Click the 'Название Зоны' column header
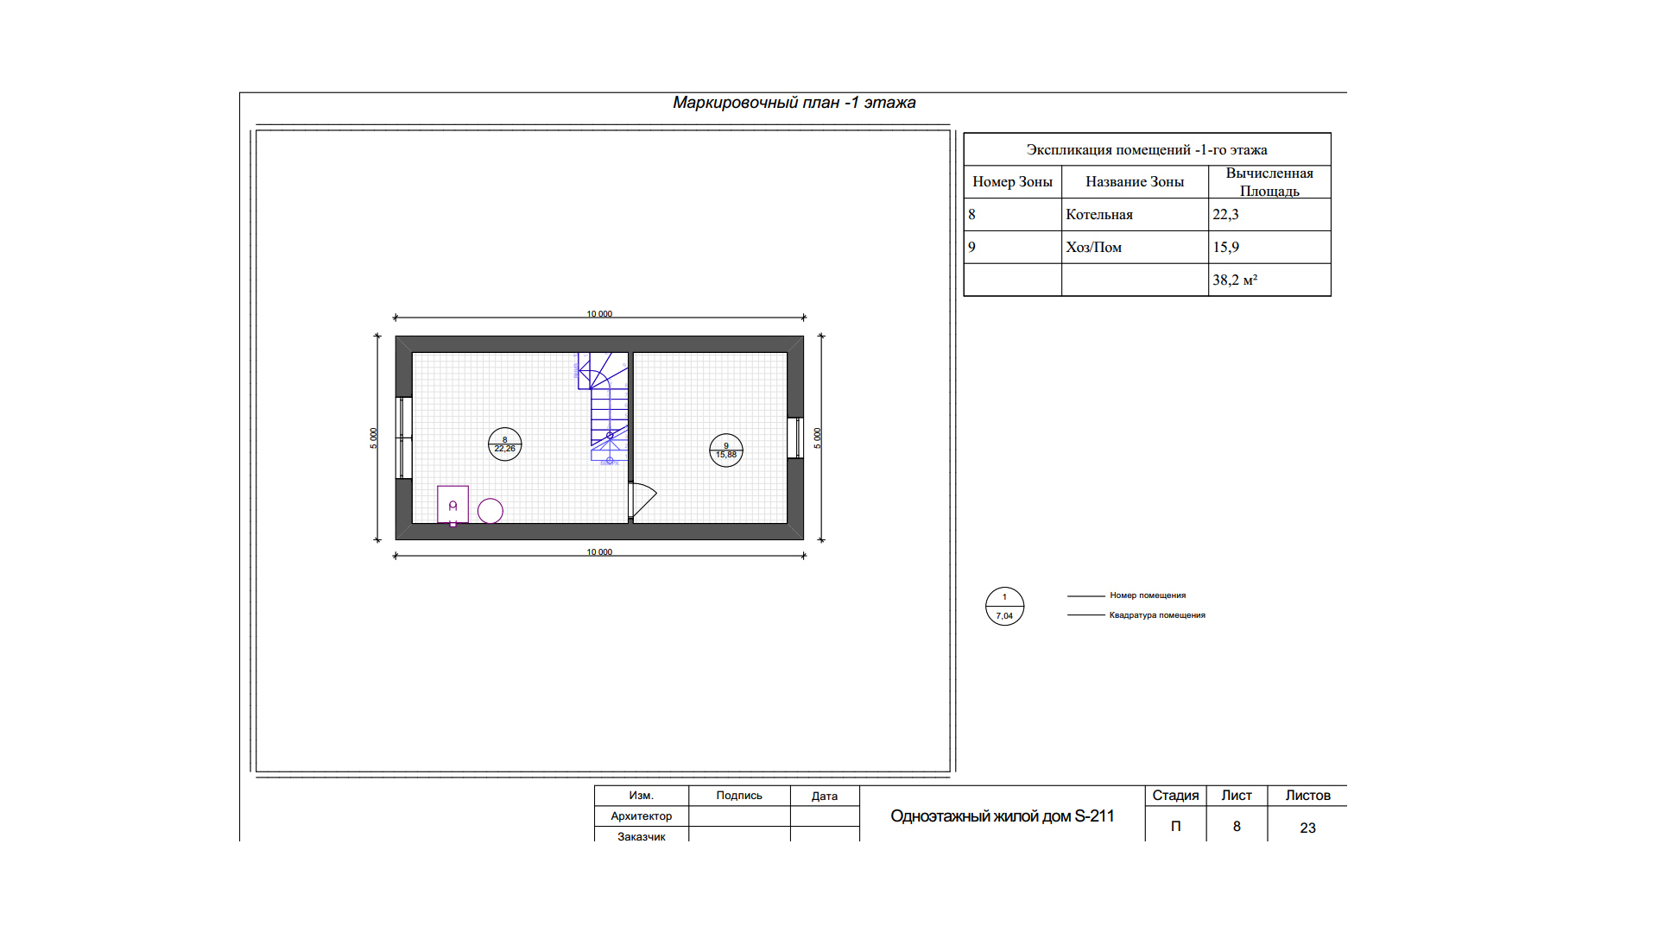 click(x=1135, y=182)
